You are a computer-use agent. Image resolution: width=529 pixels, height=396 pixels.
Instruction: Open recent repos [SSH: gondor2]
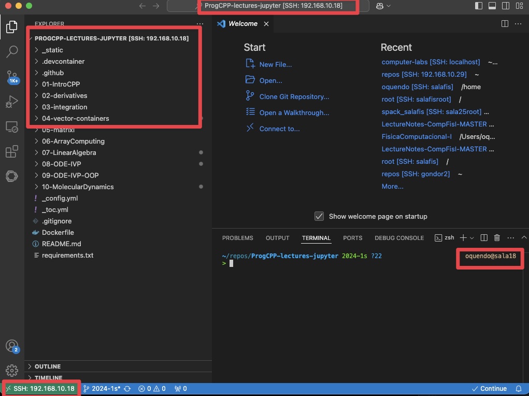pyautogui.click(x=416, y=174)
